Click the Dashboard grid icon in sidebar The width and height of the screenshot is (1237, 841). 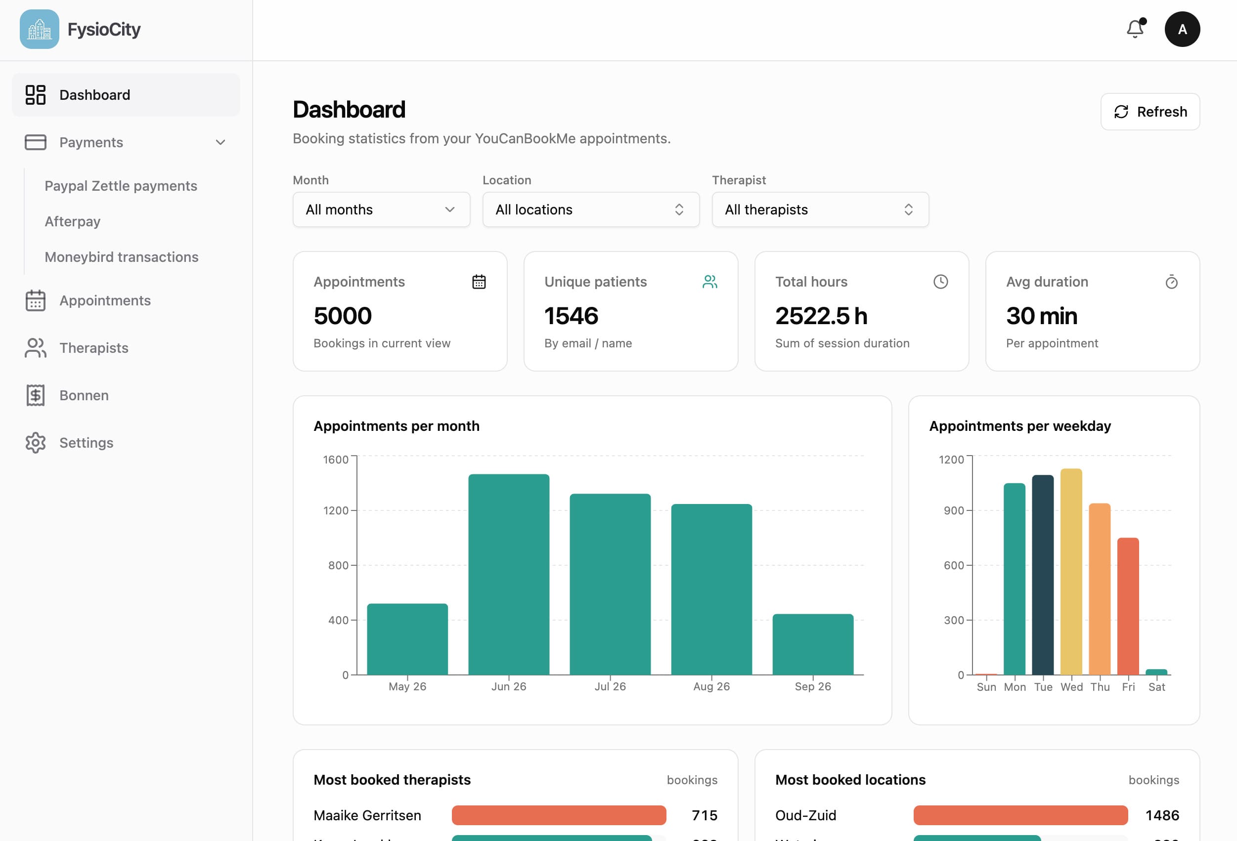point(36,95)
